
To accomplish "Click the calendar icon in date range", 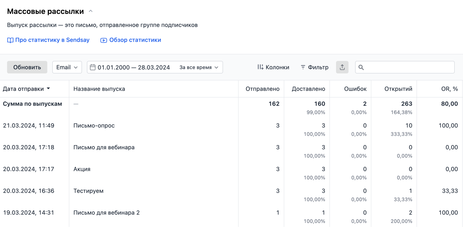I will 93,67.
